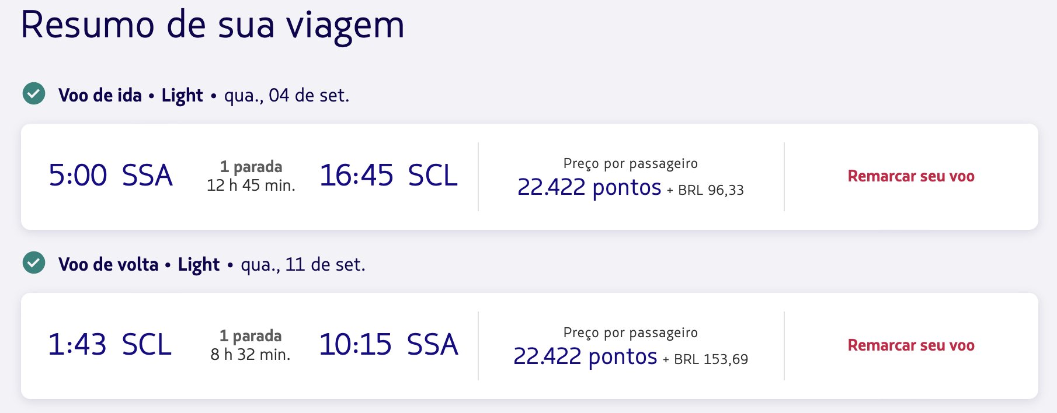
Task: Click the green checkmark beside Voo de ida
Action: [34, 93]
